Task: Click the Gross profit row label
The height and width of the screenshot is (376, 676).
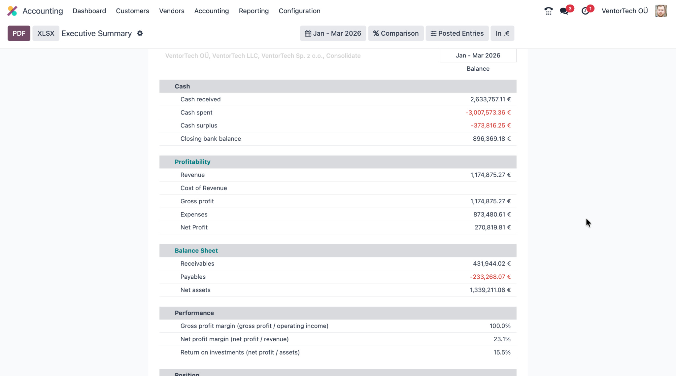Action: pyautogui.click(x=197, y=201)
